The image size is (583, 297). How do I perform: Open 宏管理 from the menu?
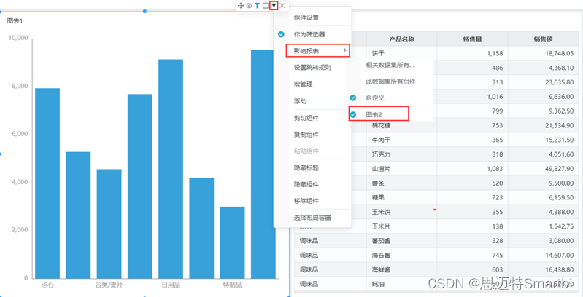click(303, 84)
